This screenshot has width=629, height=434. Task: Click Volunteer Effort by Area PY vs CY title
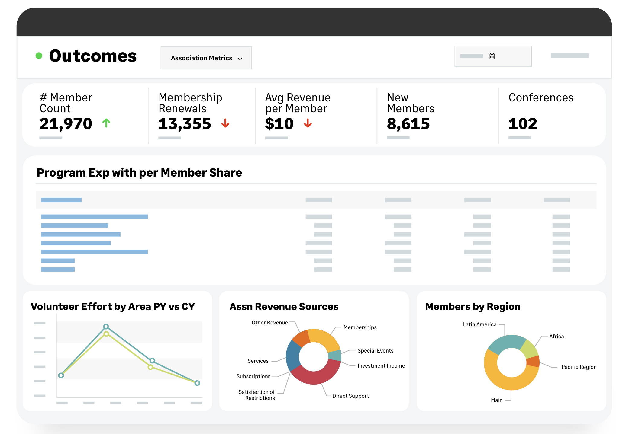[113, 306]
